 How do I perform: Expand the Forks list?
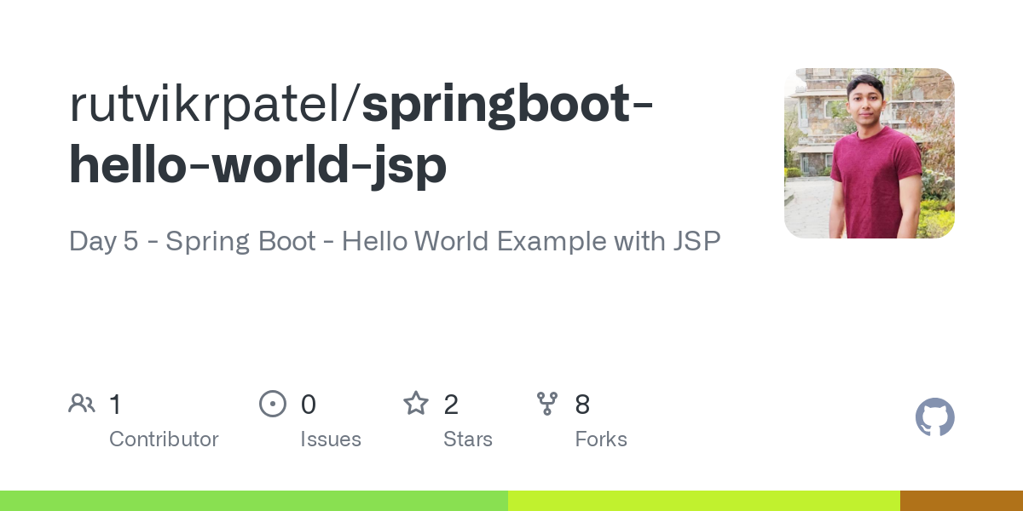tap(601, 439)
